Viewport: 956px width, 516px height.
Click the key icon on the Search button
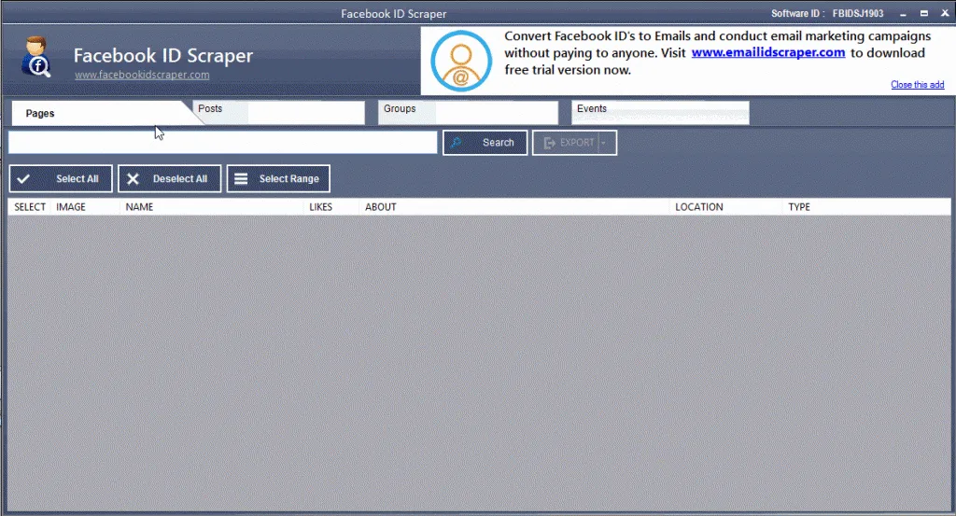pyautogui.click(x=456, y=143)
